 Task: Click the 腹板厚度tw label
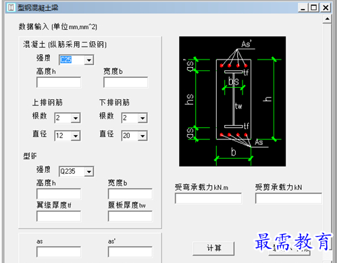tap(127, 205)
